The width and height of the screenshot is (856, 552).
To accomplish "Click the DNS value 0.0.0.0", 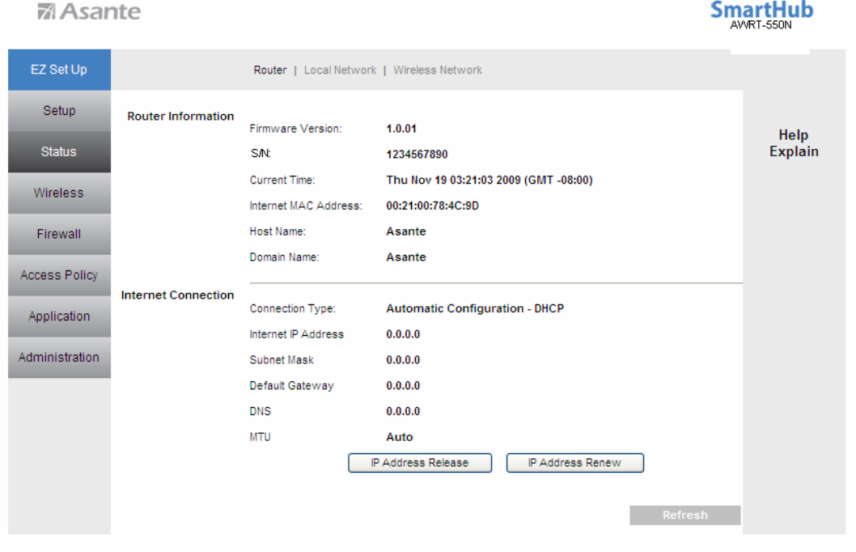I will click(403, 411).
